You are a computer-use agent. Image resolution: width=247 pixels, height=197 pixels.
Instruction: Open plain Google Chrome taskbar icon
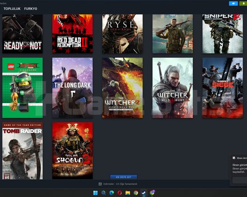click(x=136, y=193)
